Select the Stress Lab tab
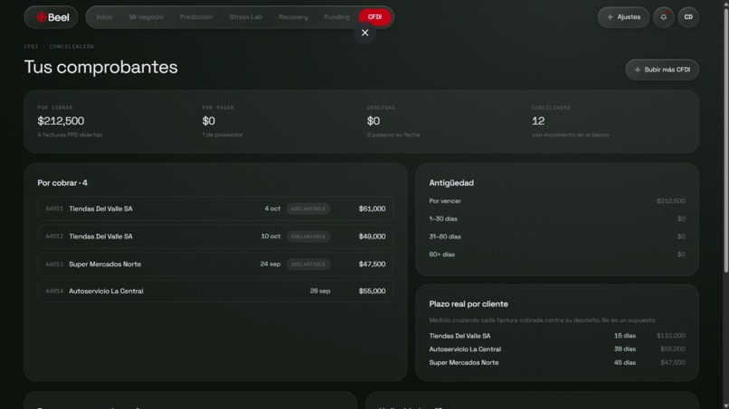Image resolution: width=729 pixels, height=409 pixels. pos(245,17)
